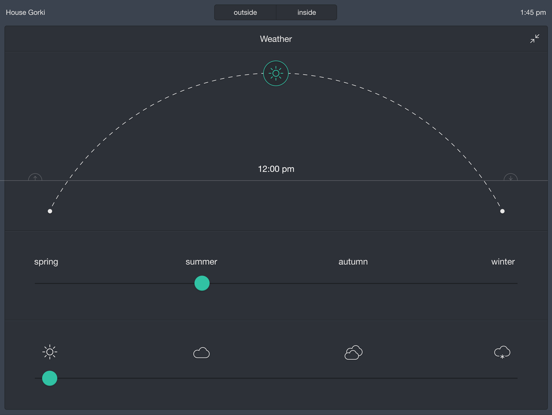Choose the spring season label

click(x=46, y=262)
